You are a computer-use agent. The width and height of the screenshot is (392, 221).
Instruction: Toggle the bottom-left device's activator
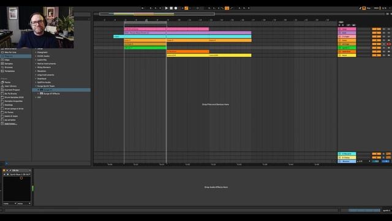click(4, 171)
